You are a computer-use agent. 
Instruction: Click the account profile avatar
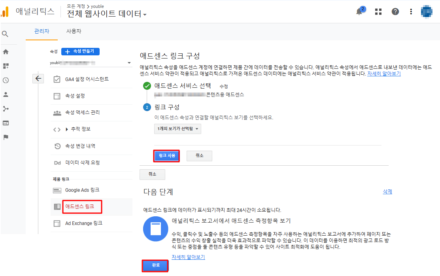click(427, 11)
